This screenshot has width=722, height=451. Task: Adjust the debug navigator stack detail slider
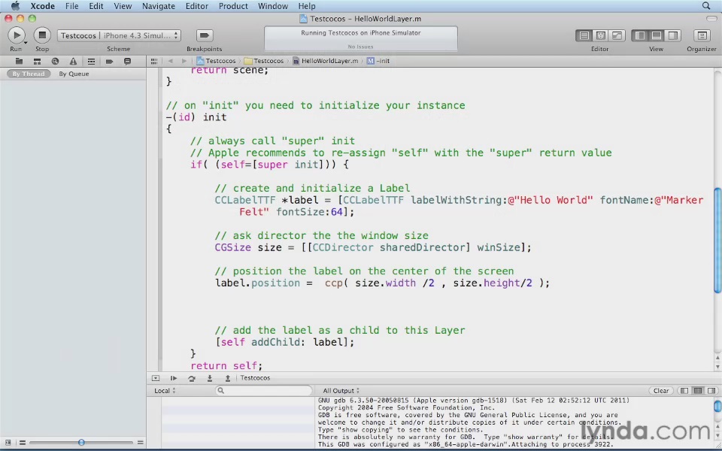[81, 443]
